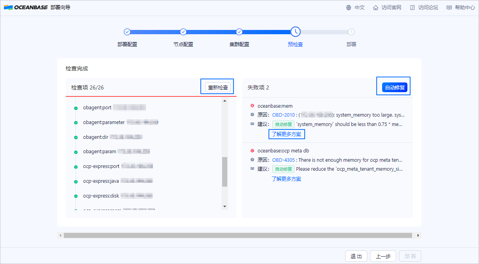Click the OceanBase logo

pyautogui.click(x=25, y=7)
